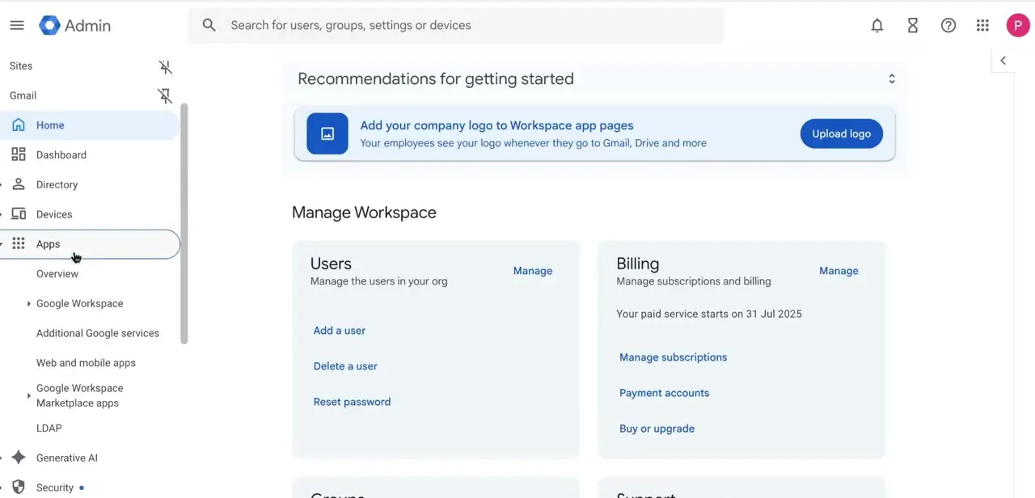Image resolution: width=1035 pixels, height=498 pixels.
Task: Open the tasks hourglass icon
Action: point(913,25)
